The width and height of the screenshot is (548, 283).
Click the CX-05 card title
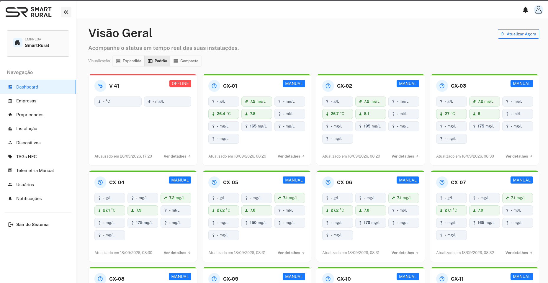point(231,182)
